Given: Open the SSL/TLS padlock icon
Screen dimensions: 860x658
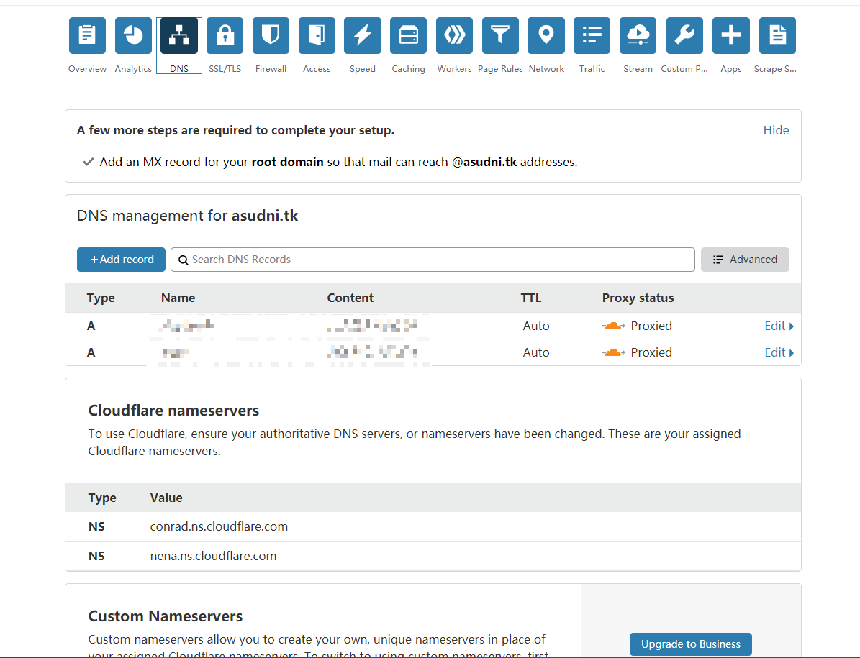Looking at the screenshot, I should tap(225, 36).
